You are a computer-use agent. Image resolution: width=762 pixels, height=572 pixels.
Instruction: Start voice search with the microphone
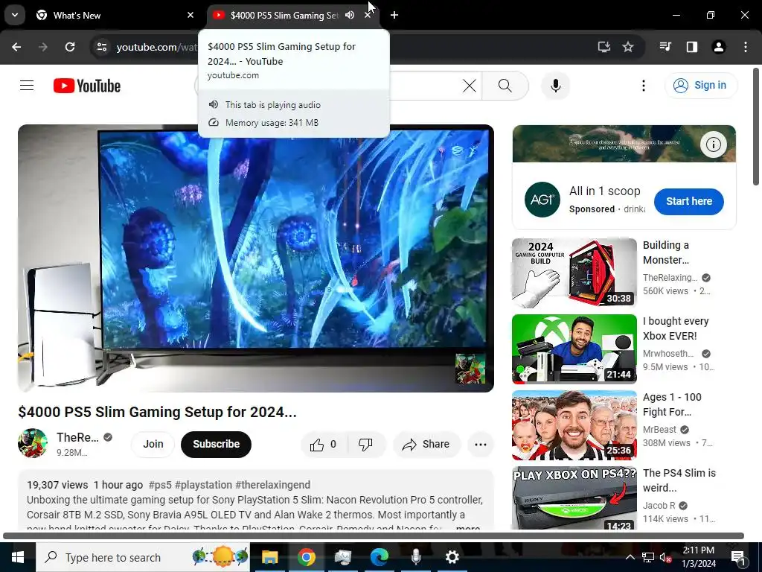[x=555, y=86]
